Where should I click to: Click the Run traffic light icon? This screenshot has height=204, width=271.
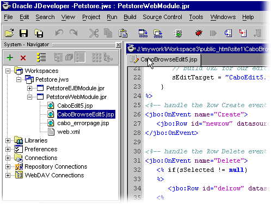pyautogui.click(x=178, y=33)
